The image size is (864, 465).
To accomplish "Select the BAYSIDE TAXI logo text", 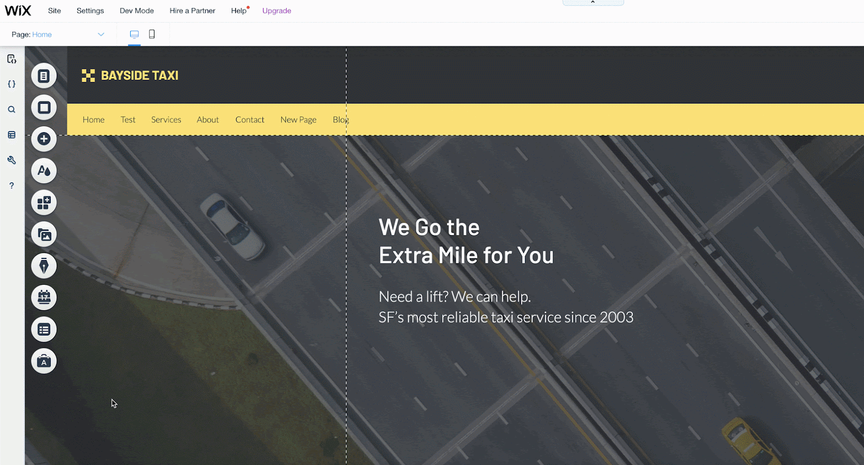I will tap(139, 76).
